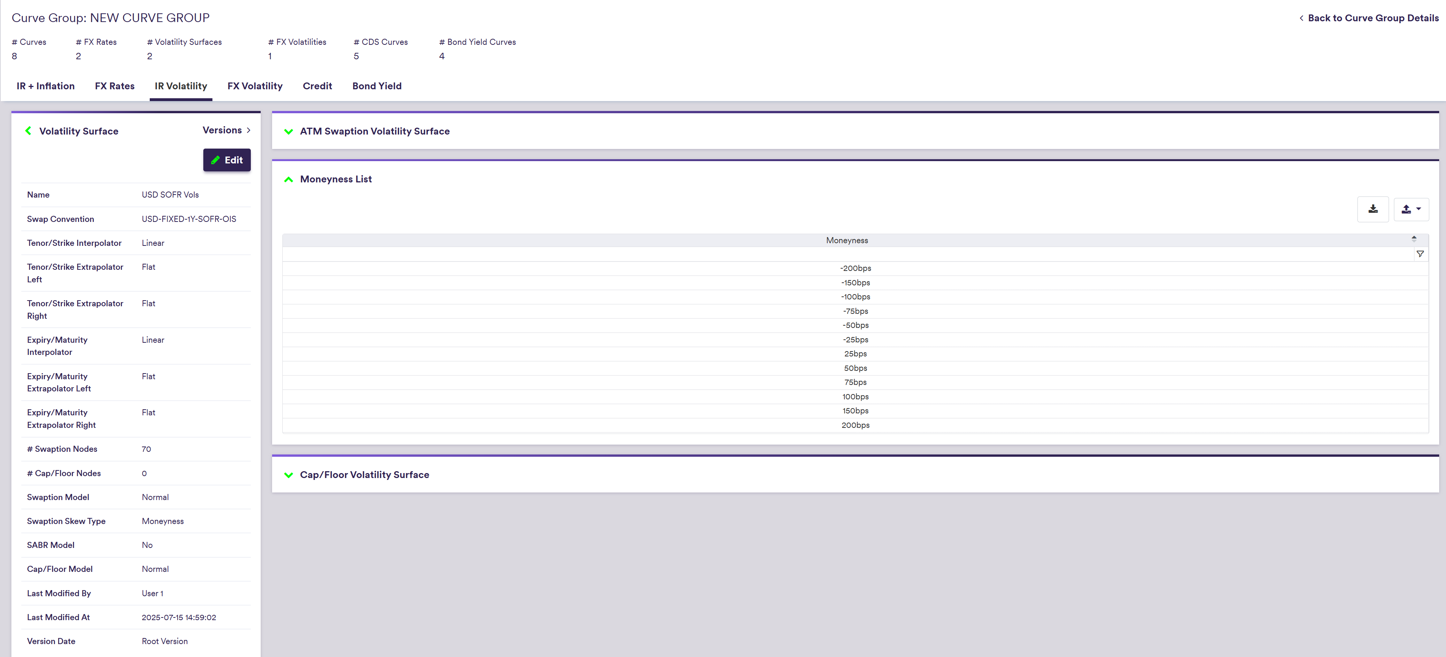Click the download icon button

point(1373,209)
